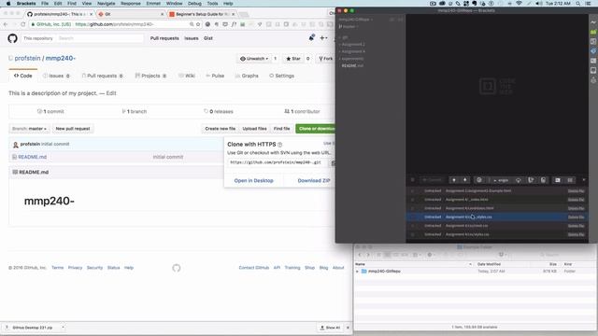Click Download ZIP link

[314, 180]
